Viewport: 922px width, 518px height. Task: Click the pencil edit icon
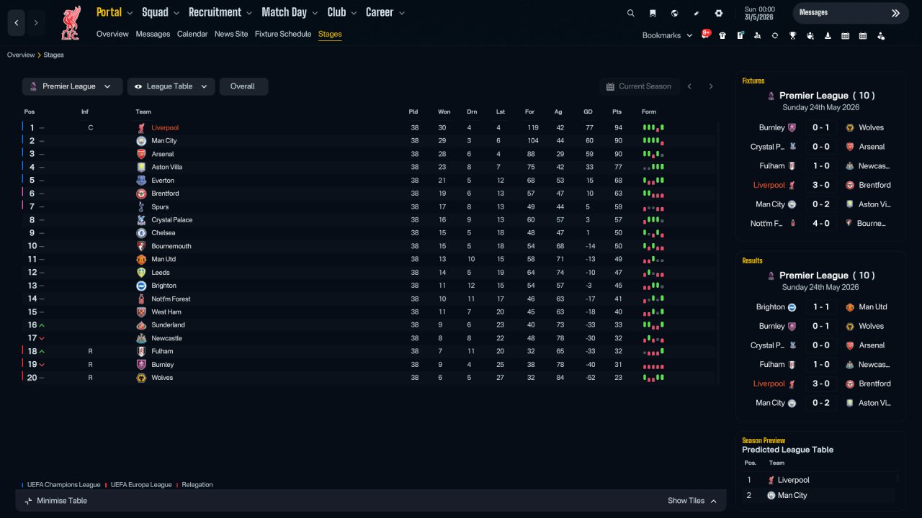point(697,13)
